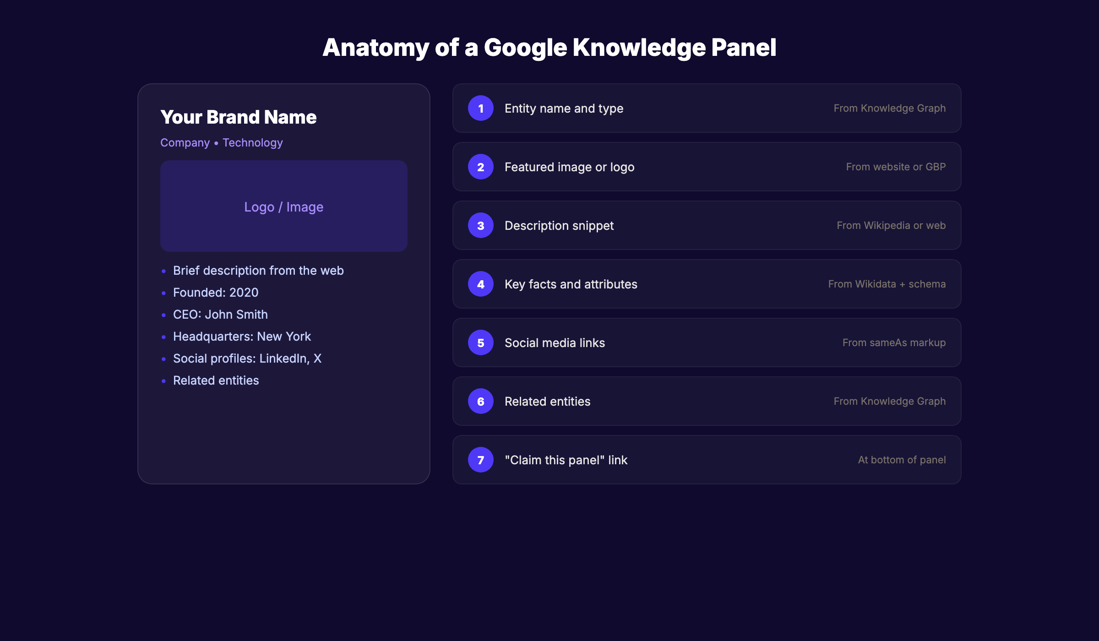Click the numbered badge 7 for Claim panel

coord(480,460)
